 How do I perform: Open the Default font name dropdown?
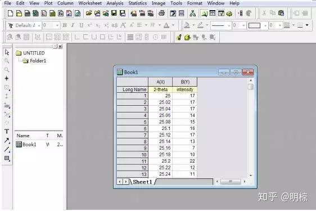[x=39, y=26]
